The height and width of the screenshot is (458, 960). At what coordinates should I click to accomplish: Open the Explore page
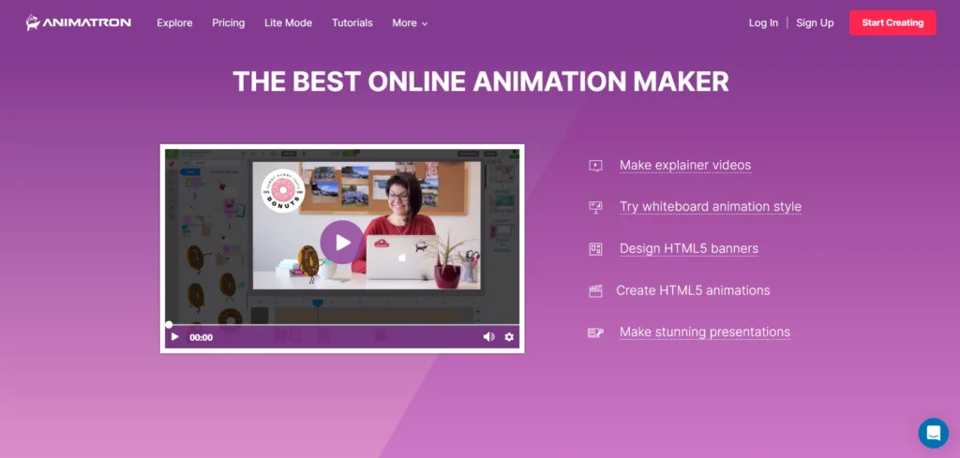(174, 22)
